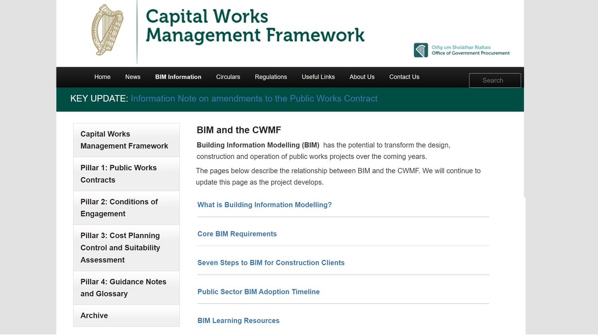Screen dimensions: 598x336
Task: Go to the News page
Action: [x=133, y=77]
